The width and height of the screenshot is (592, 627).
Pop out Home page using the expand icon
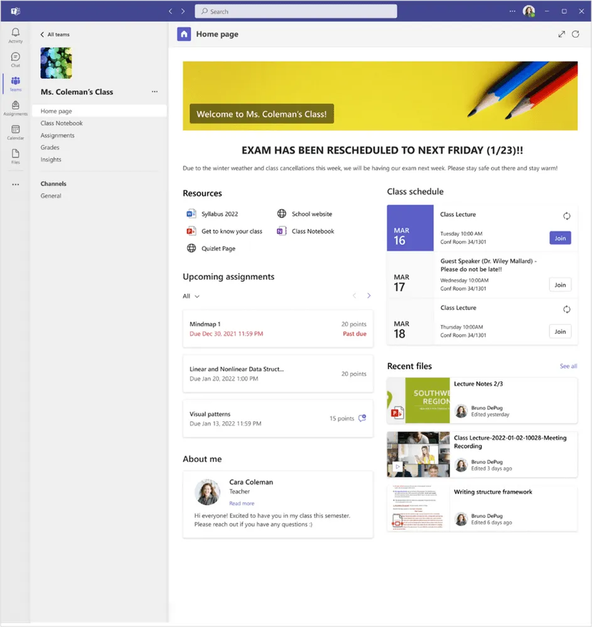(x=561, y=34)
